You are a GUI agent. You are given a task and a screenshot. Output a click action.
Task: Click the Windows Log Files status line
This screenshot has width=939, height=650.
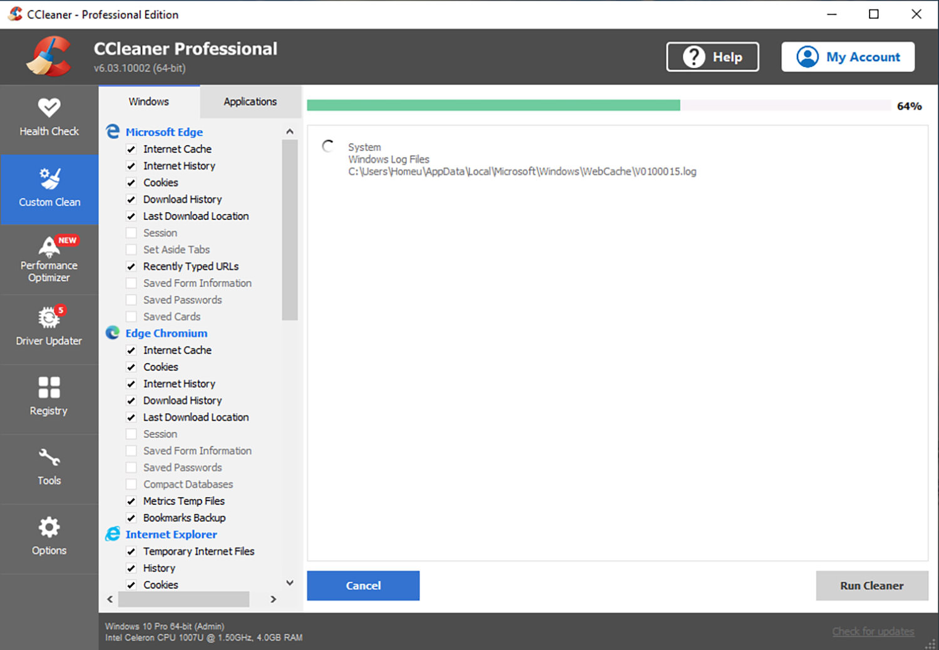click(x=389, y=159)
